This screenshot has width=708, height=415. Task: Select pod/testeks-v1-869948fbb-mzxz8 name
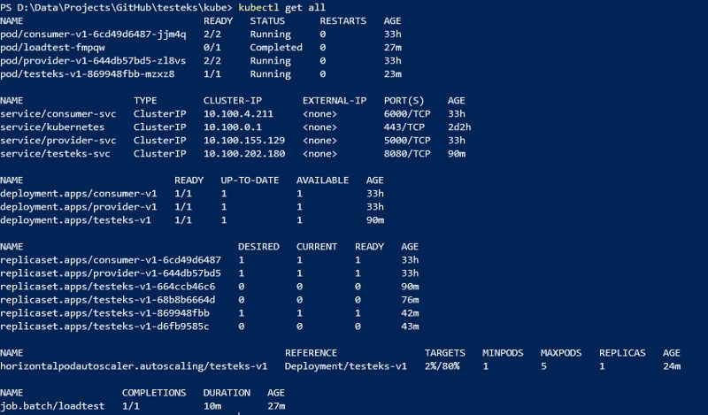pos(87,74)
